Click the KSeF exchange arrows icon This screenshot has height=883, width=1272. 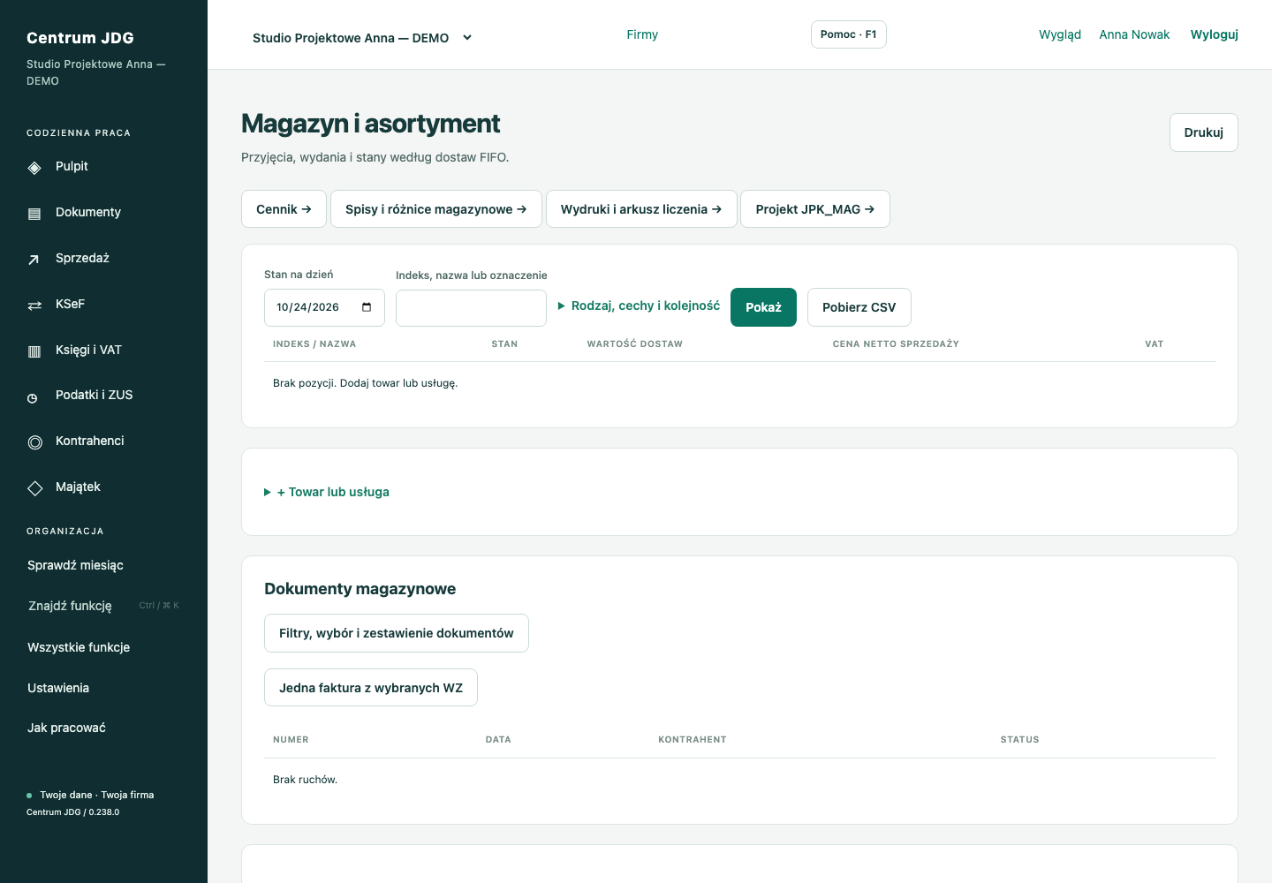(34, 306)
